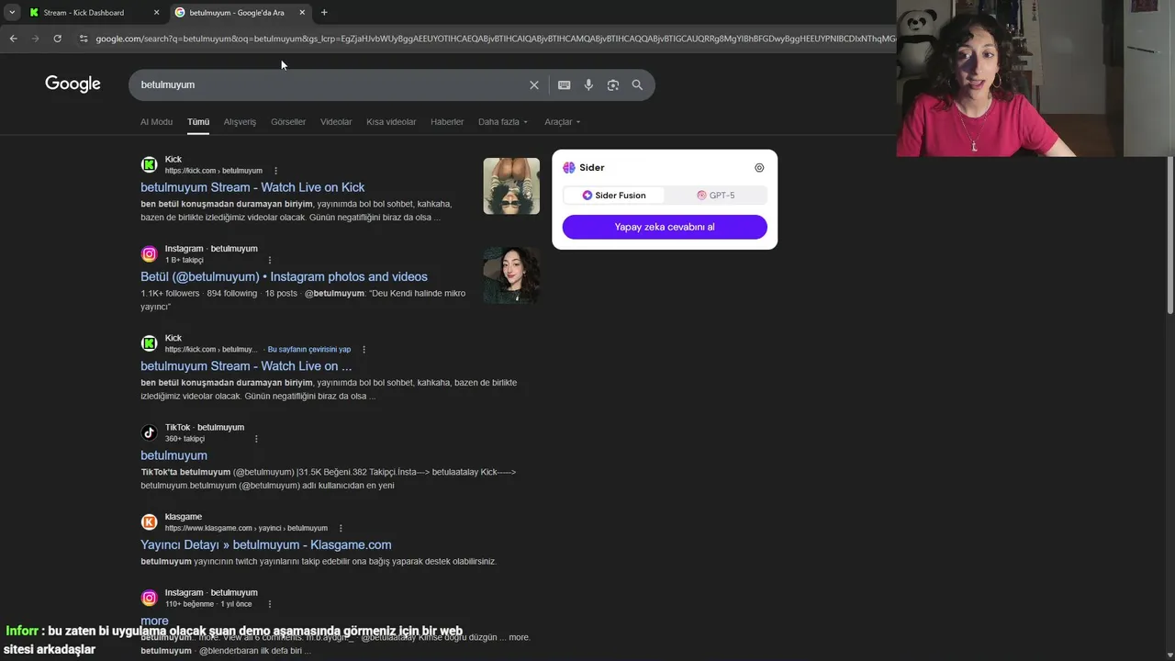Open the Instagram profile thumbnail
The height and width of the screenshot is (661, 1175).
511,274
